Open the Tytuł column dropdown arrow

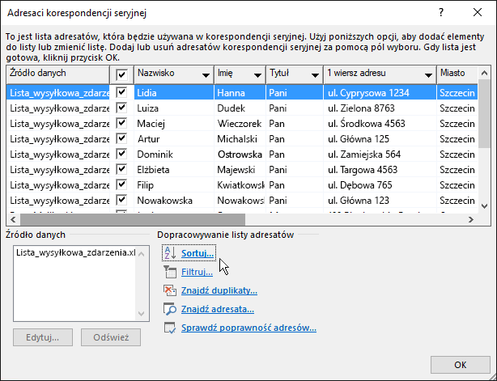point(315,75)
